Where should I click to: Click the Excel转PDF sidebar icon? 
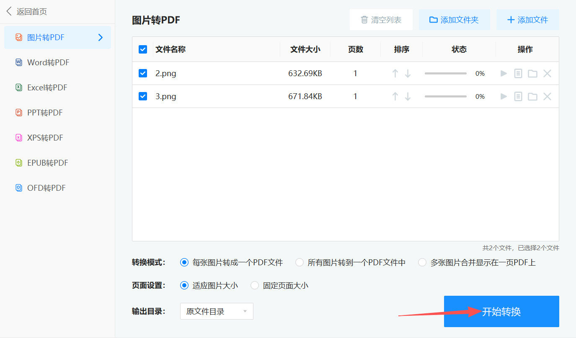tap(18, 87)
